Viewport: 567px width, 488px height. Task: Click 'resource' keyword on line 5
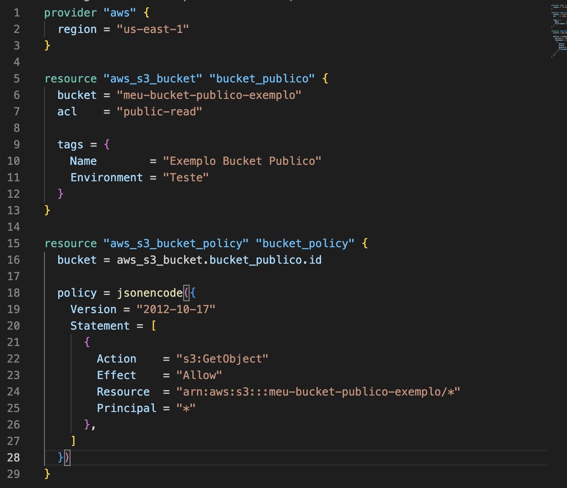tap(71, 79)
